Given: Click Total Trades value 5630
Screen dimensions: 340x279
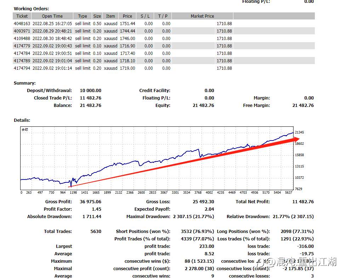Looking at the screenshot, I should coord(96,232).
